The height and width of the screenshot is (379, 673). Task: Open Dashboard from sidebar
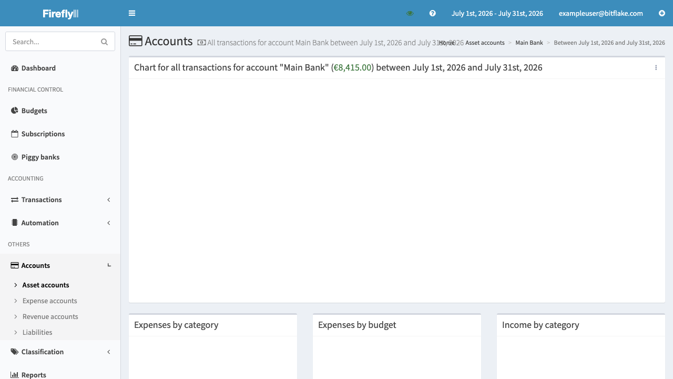pos(38,68)
